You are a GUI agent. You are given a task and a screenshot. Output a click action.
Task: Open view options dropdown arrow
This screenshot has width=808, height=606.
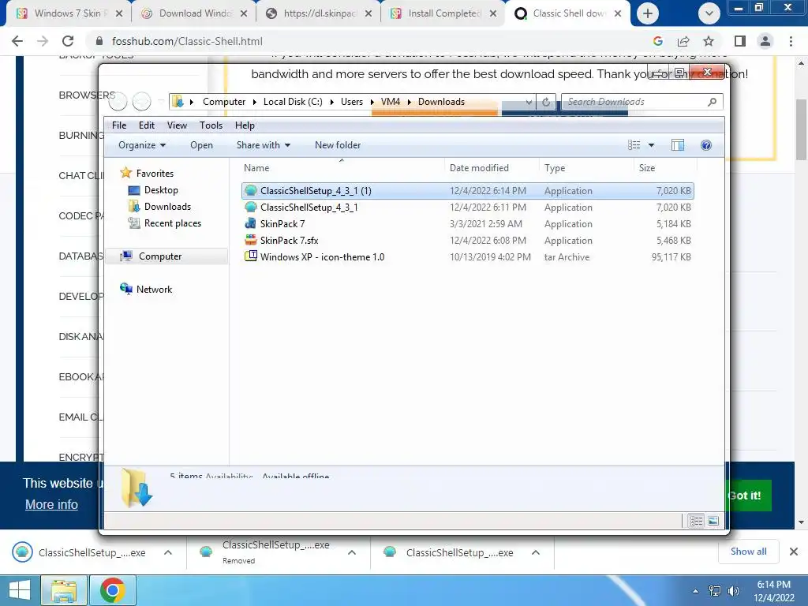[651, 145]
